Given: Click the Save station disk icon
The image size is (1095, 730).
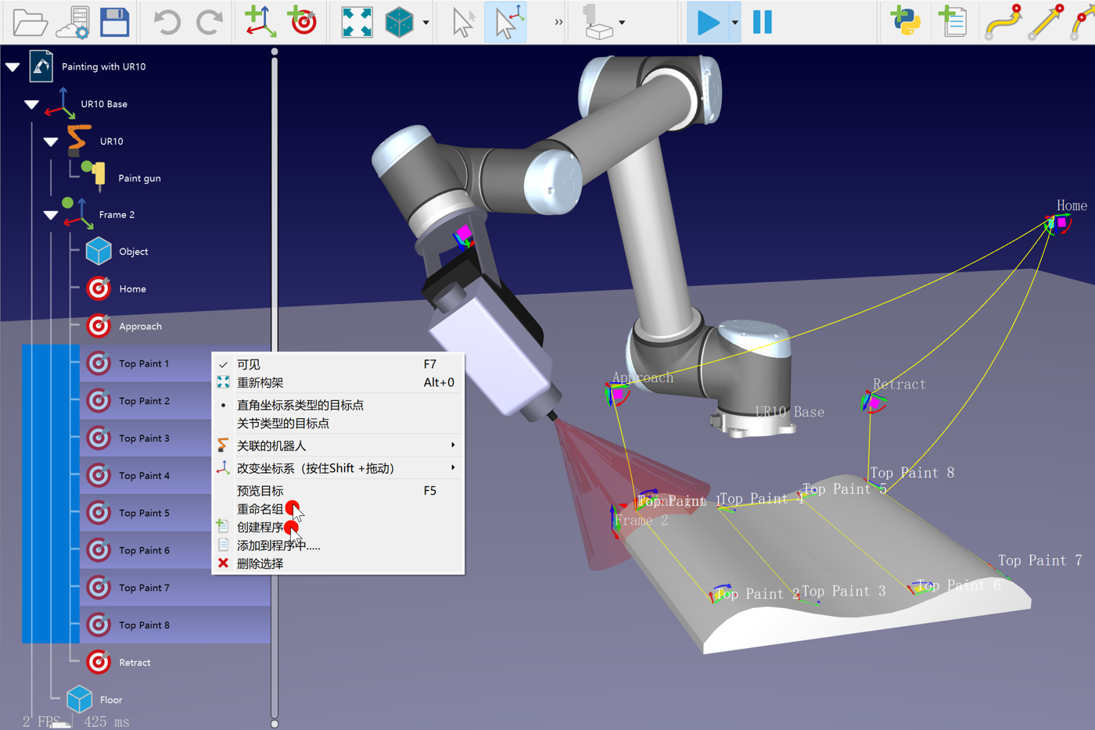Looking at the screenshot, I should coord(114,23).
